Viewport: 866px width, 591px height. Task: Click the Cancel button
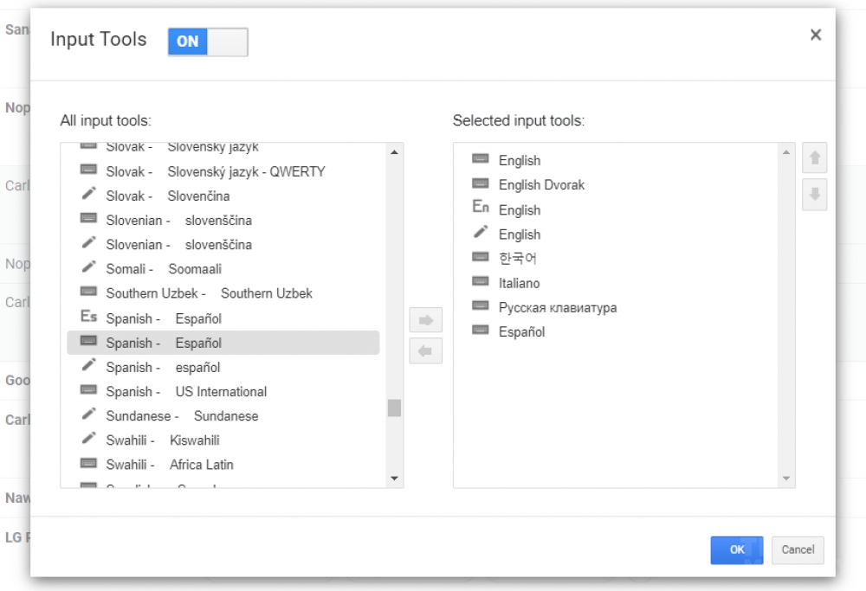[798, 549]
